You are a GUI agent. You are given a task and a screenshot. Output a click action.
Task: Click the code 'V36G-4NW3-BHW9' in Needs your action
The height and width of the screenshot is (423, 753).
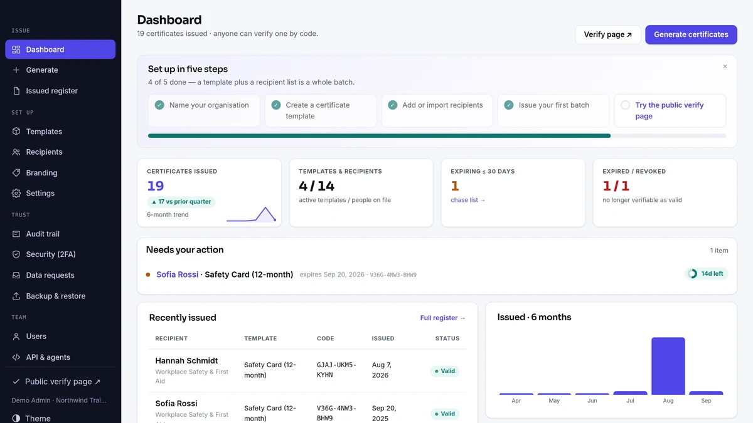point(393,275)
